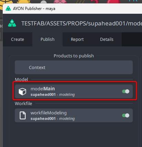142x147 pixels.
Task: Disable the modelMain publish toggle
Action: [126, 91]
